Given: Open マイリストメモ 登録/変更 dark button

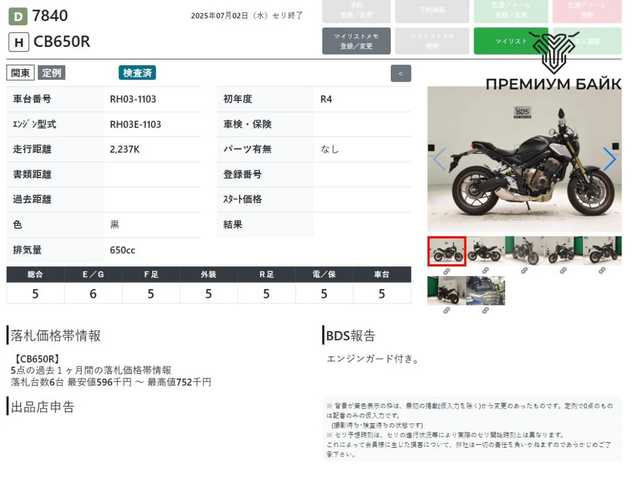Looking at the screenshot, I should pos(356,41).
